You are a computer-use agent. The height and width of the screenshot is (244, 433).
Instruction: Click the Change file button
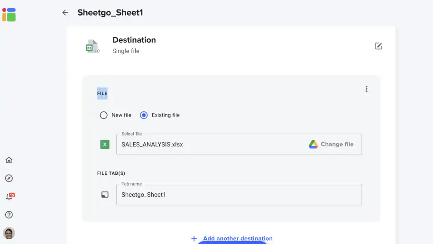[x=331, y=145]
